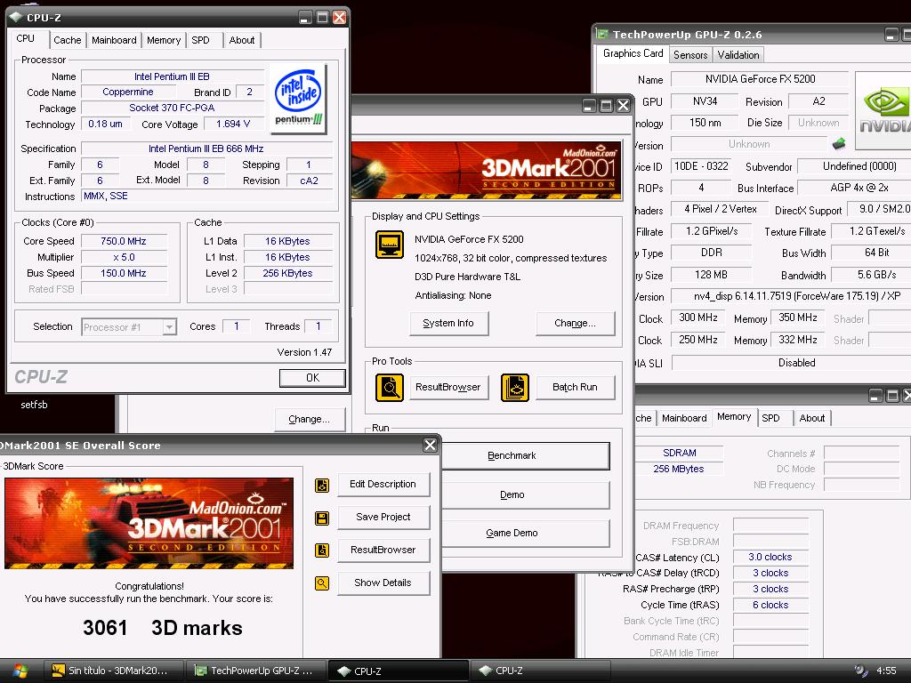The height and width of the screenshot is (683, 911).
Task: Click the 3061 3D marks score text
Action: (x=163, y=628)
